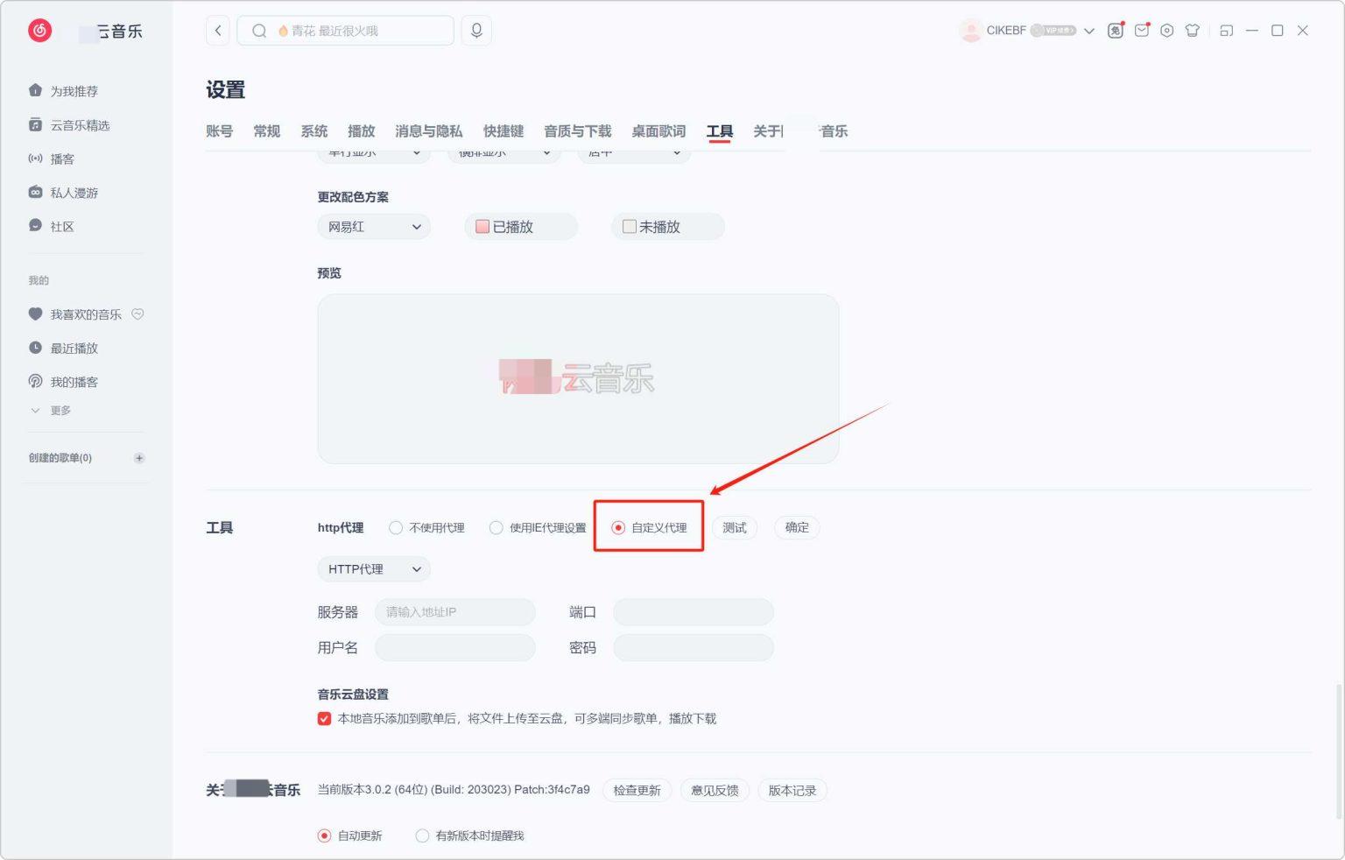The width and height of the screenshot is (1345, 860).
Task: Open the 网易红 color scheme dropdown
Action: 374,227
